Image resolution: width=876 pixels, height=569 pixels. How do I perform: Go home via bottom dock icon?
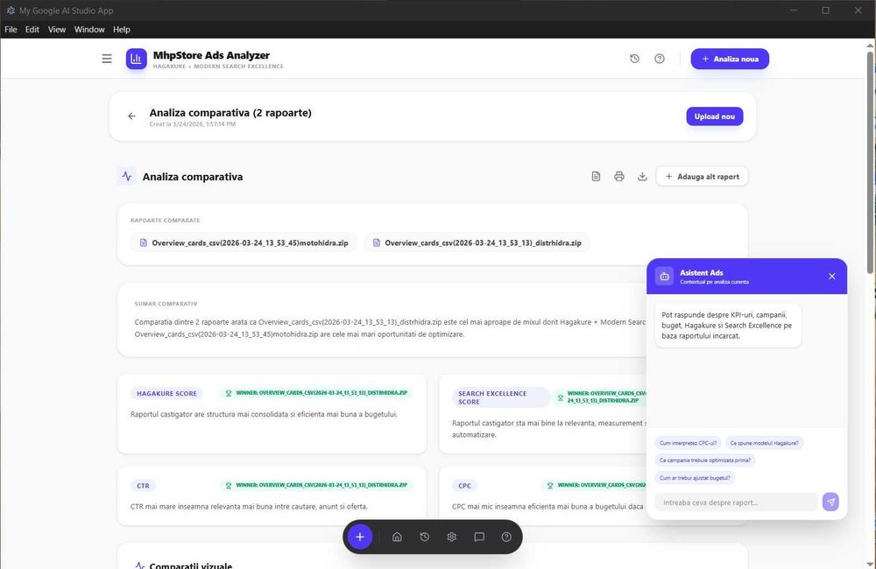pyautogui.click(x=397, y=537)
